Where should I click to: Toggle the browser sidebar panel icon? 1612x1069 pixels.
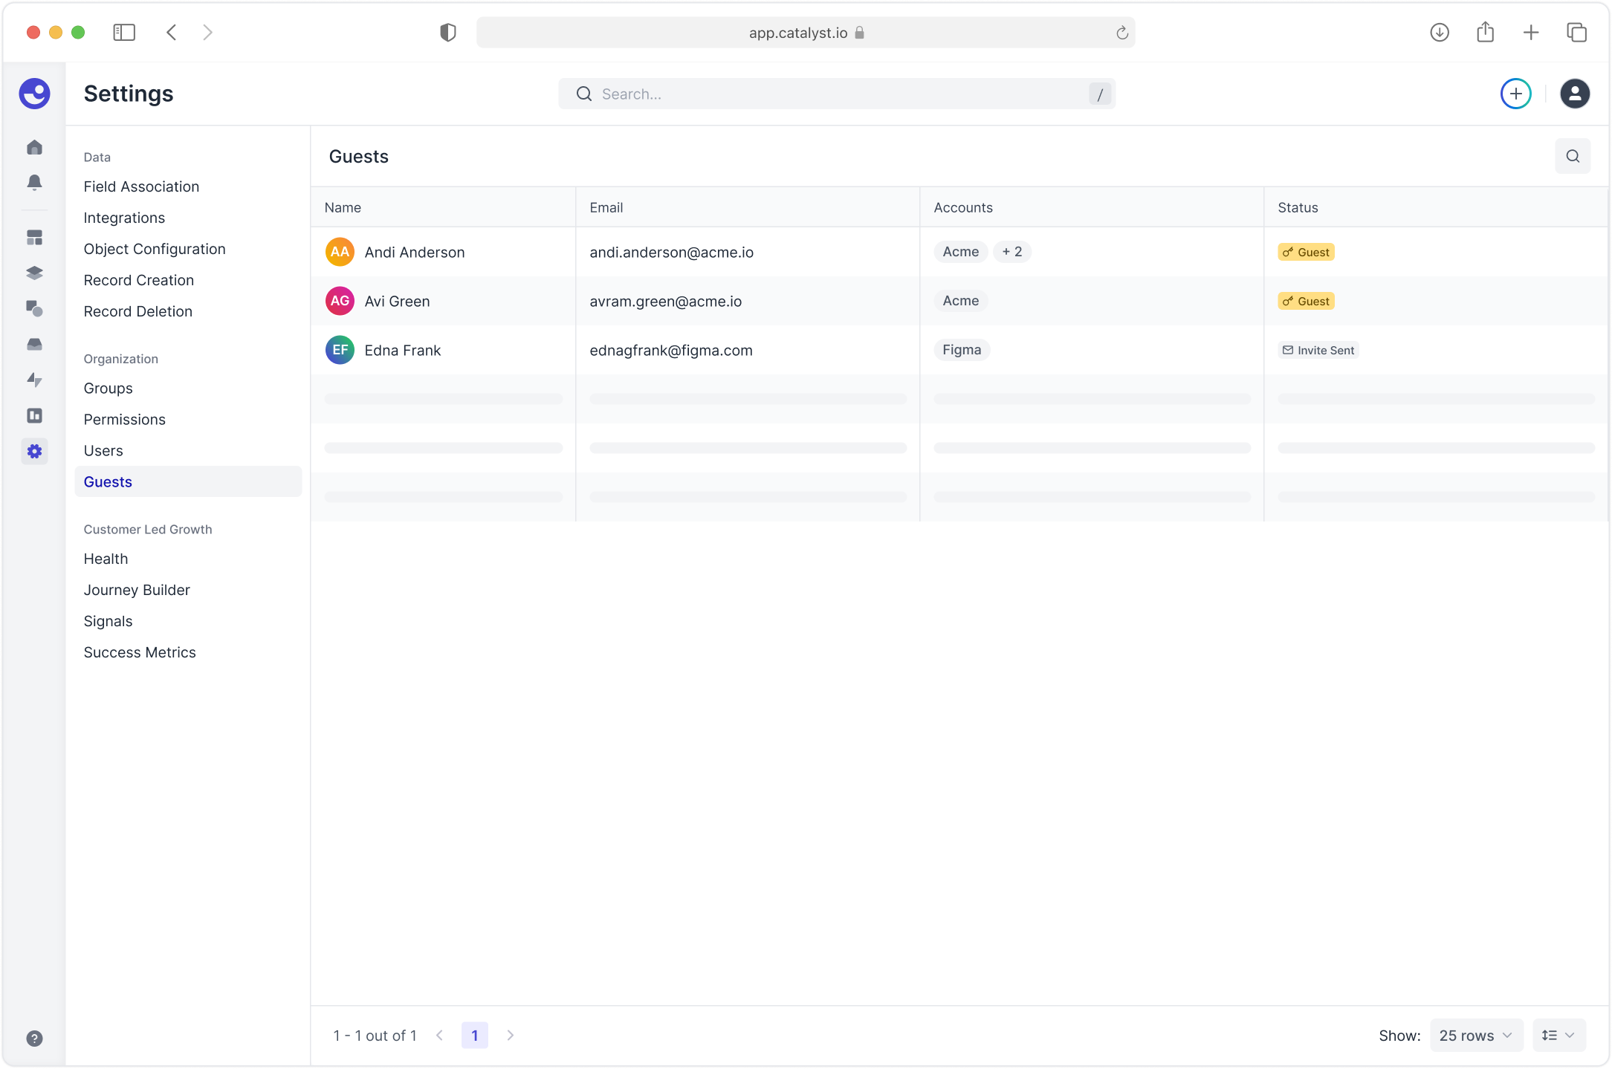pos(124,33)
